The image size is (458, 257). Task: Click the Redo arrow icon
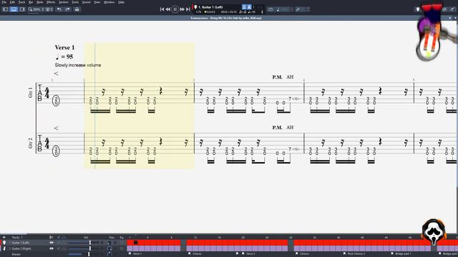pos(67,9)
